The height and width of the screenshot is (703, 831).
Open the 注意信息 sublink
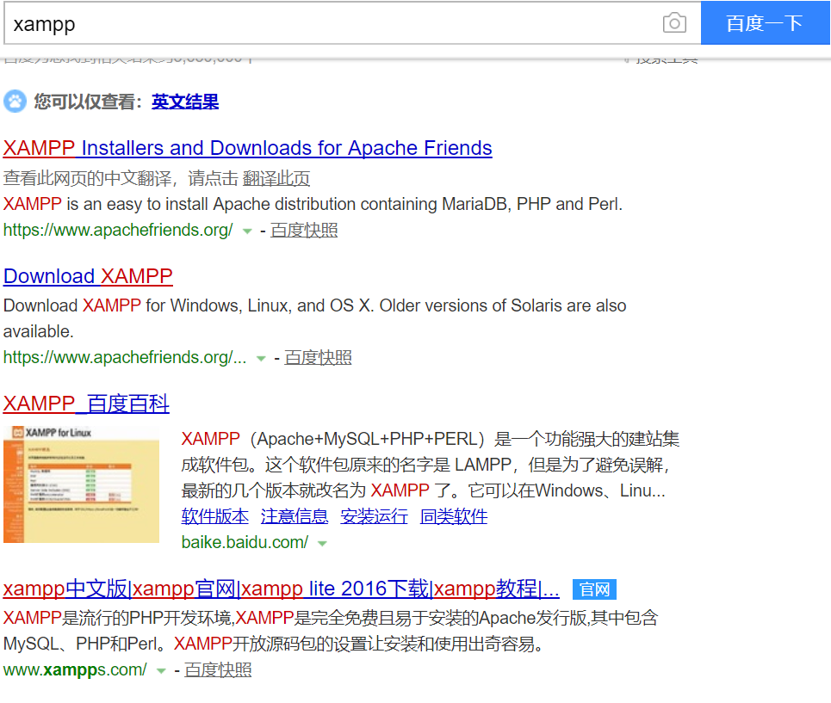point(295,516)
